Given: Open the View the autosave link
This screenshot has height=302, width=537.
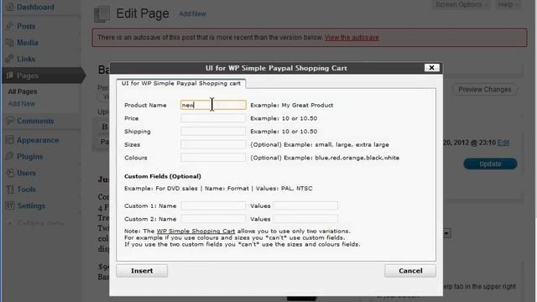Looking at the screenshot, I should [352, 38].
